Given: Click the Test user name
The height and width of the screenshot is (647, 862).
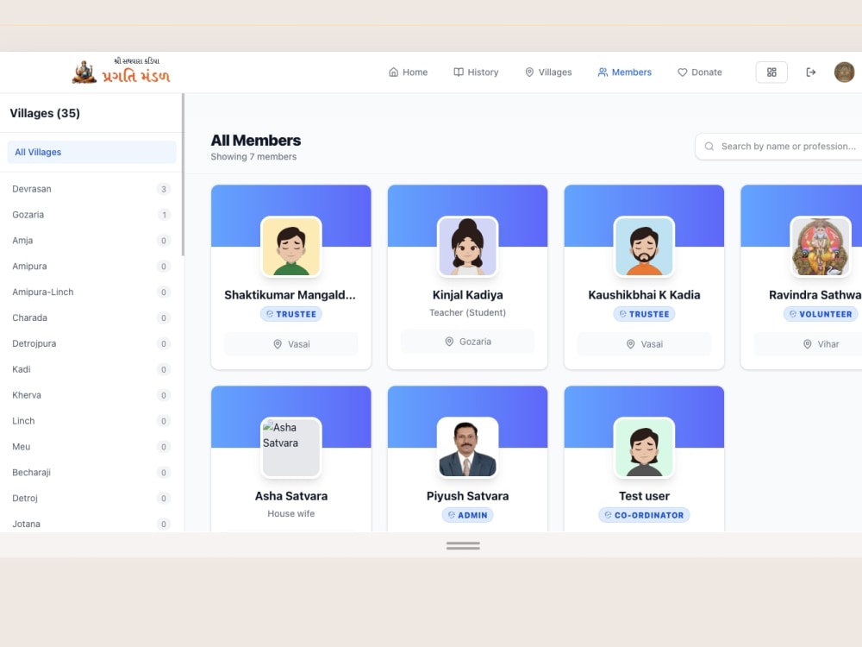Looking at the screenshot, I should [x=644, y=496].
